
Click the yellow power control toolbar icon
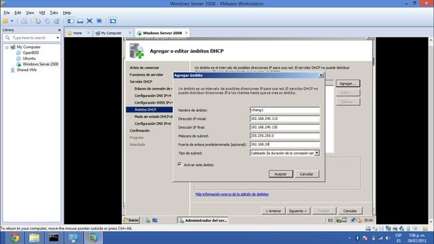coord(5,21)
